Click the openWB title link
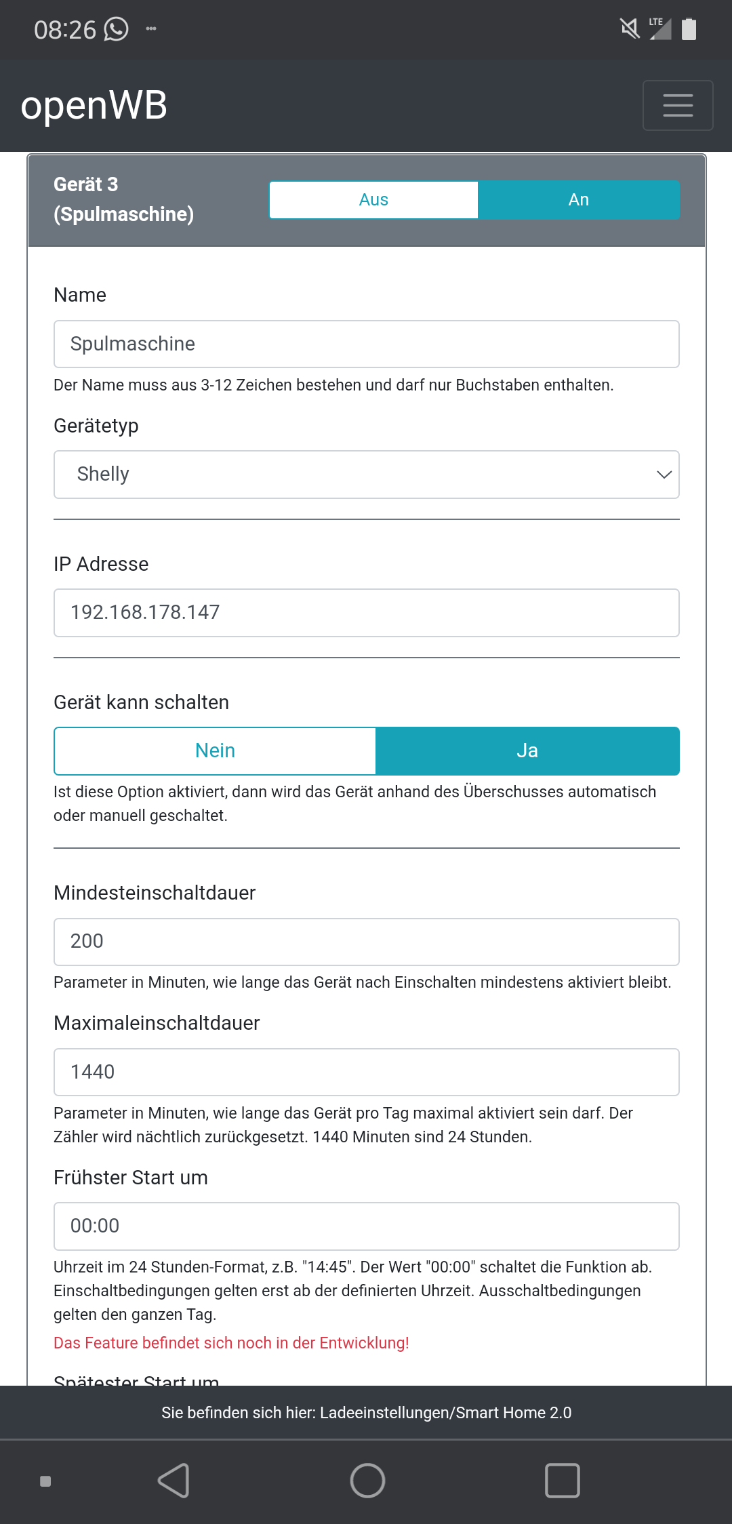This screenshot has height=1524, width=732. (x=94, y=105)
